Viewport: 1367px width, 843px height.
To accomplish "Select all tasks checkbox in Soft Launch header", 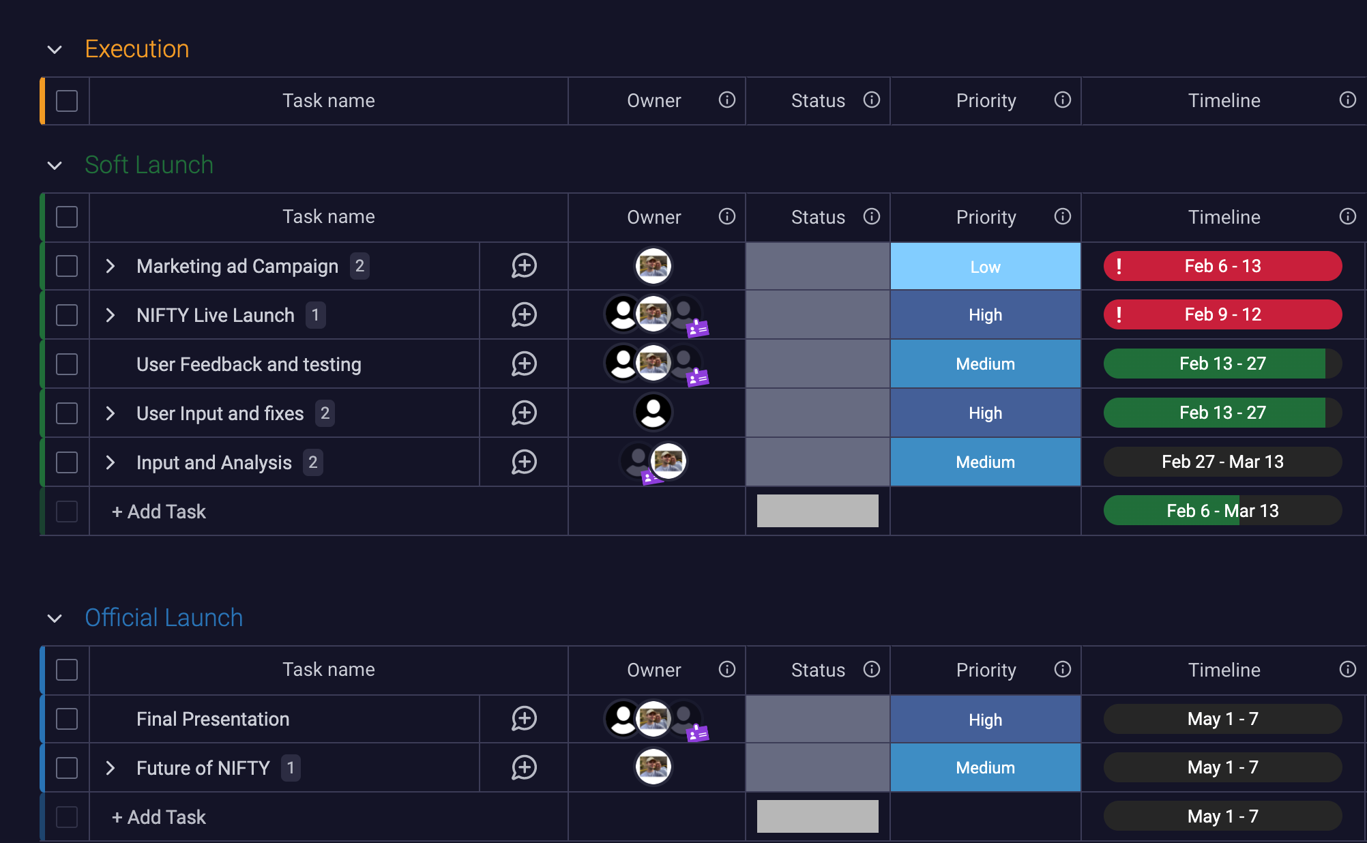I will point(67,217).
